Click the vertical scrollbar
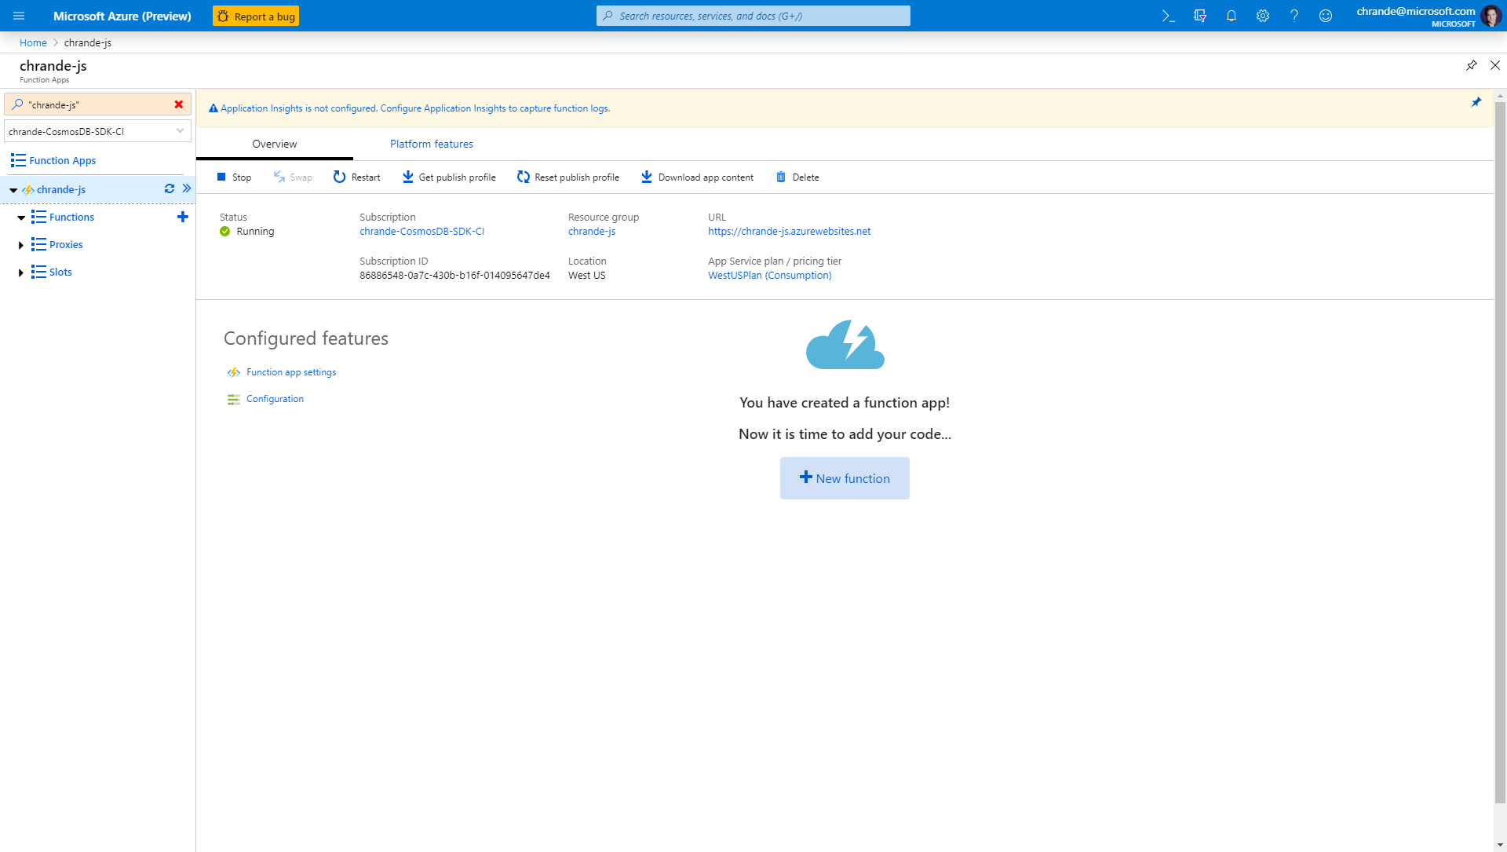This screenshot has height=852, width=1507. 1500,452
